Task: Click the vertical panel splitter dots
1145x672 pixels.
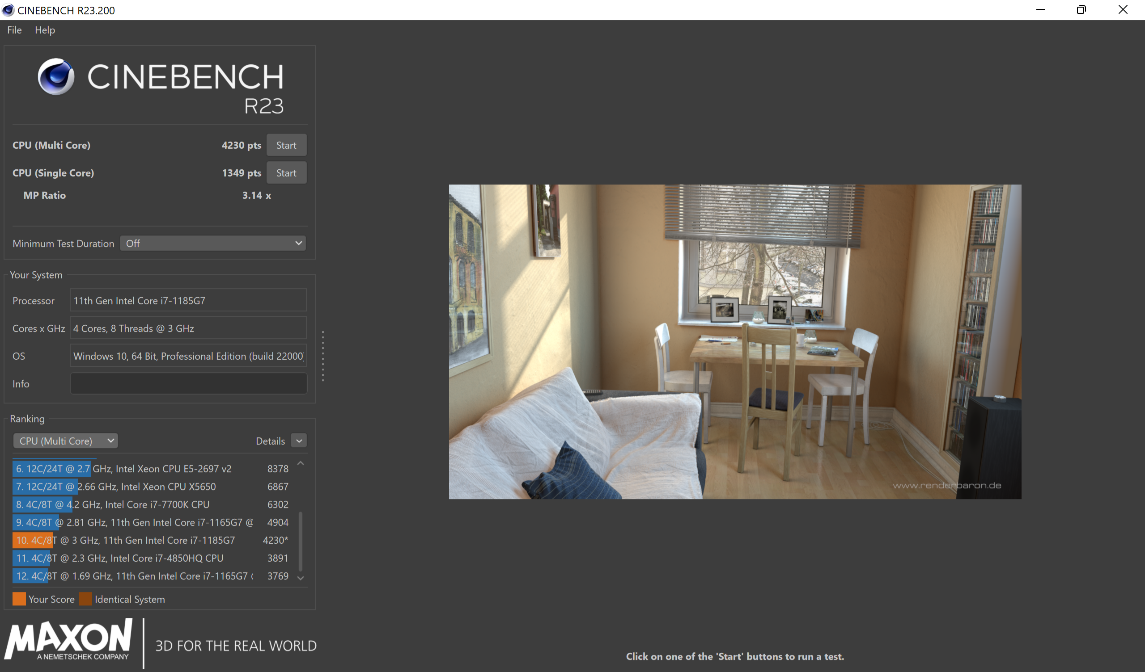Action: click(x=322, y=356)
